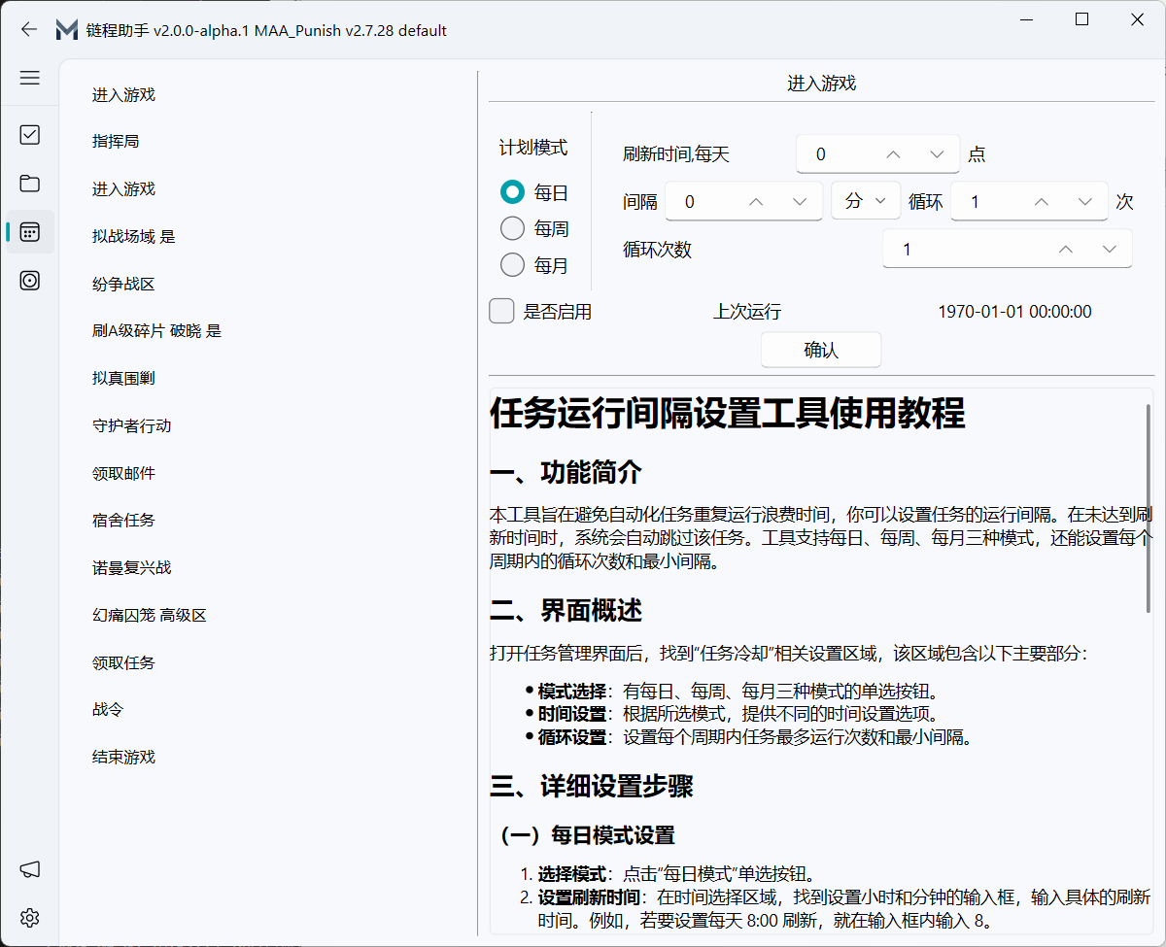Decrease the 刷新时间 hour value
The height and width of the screenshot is (947, 1166).
pos(938,154)
